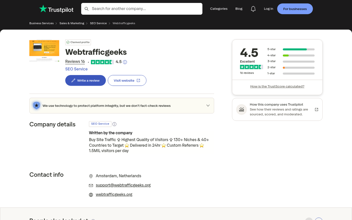Select the Blog menu item
Viewport: 352px width, 220px height.
click(239, 9)
